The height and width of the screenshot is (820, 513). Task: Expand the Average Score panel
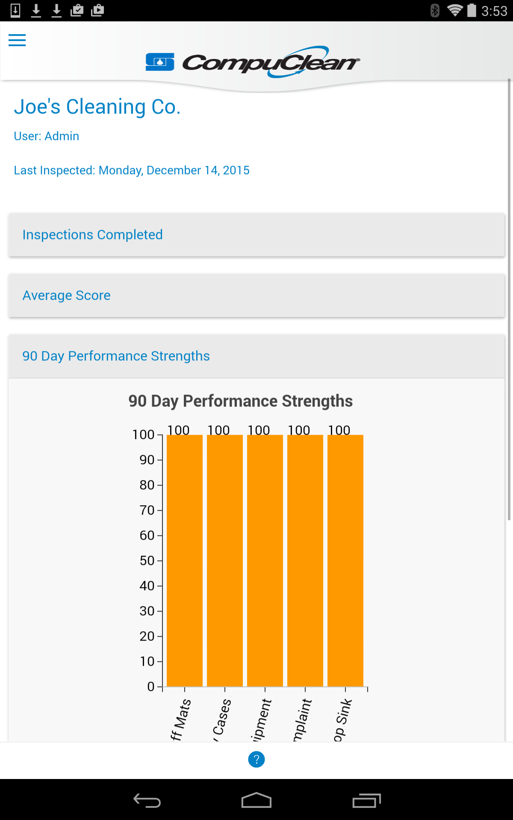pos(256,296)
